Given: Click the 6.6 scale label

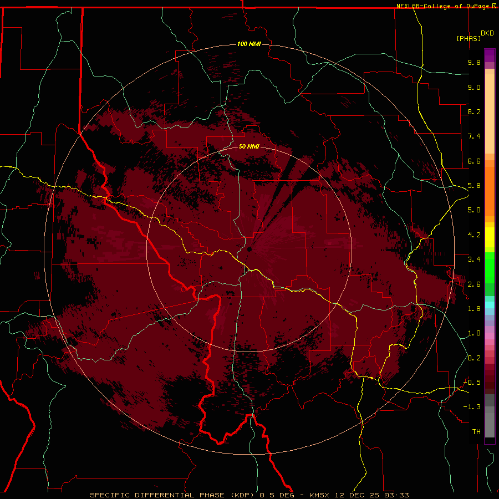Looking at the screenshot, I should pyautogui.click(x=474, y=161).
